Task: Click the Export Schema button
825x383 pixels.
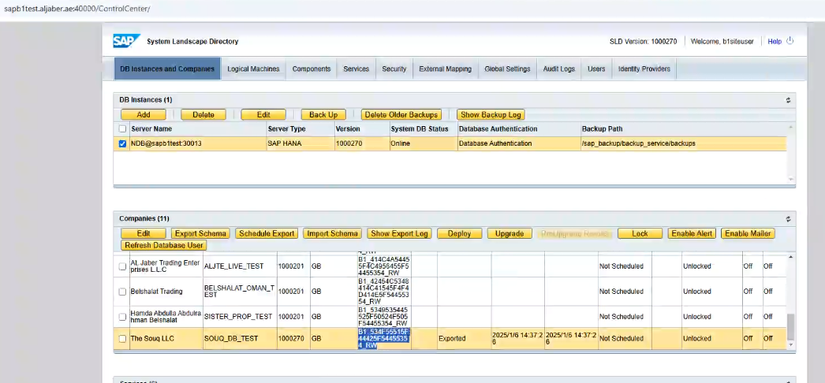Action: [201, 233]
